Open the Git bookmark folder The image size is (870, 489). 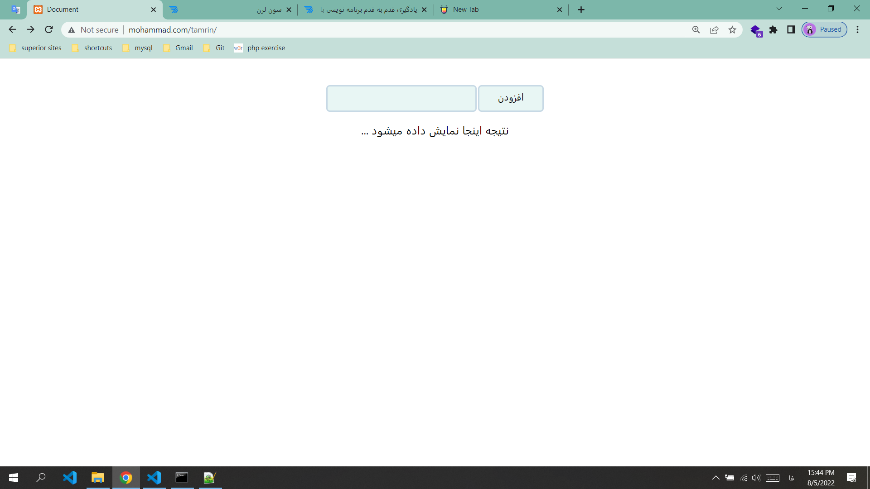point(214,48)
